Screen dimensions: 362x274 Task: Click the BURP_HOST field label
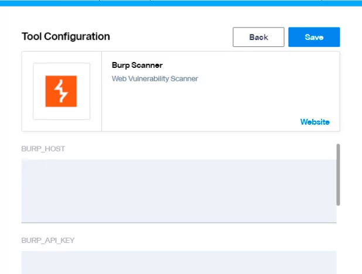43,149
